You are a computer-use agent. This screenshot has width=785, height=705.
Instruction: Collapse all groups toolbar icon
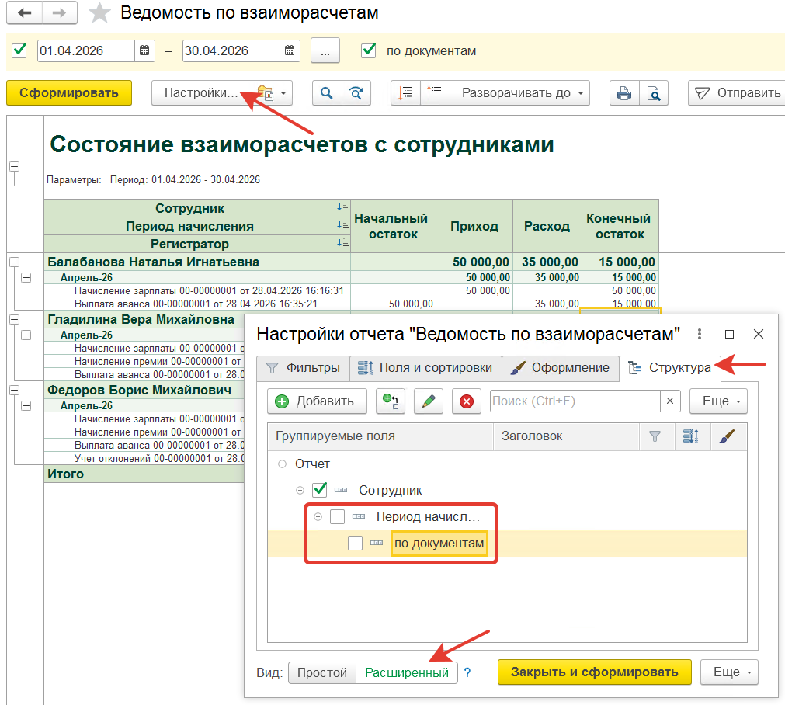405,93
